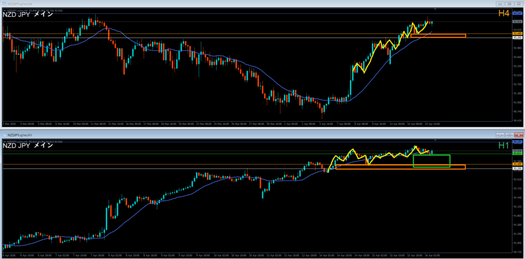
Task: Minimize the H4 chart window
Action: (x=499, y=4)
